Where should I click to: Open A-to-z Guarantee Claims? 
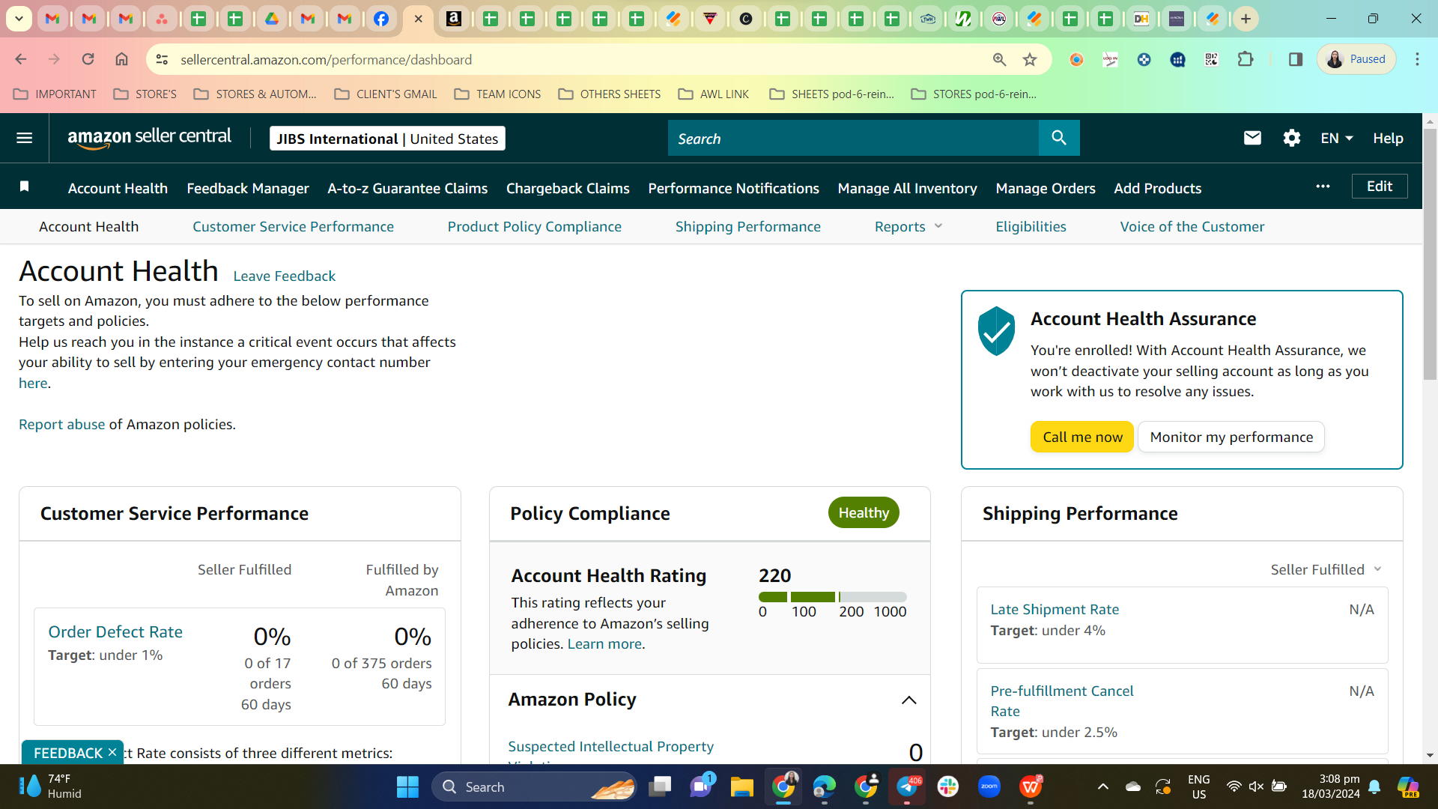click(407, 188)
